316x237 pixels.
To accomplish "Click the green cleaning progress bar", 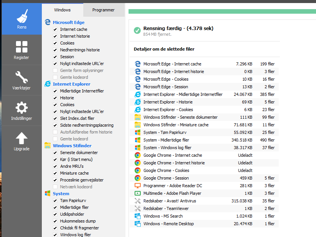I will tap(222, 11).
